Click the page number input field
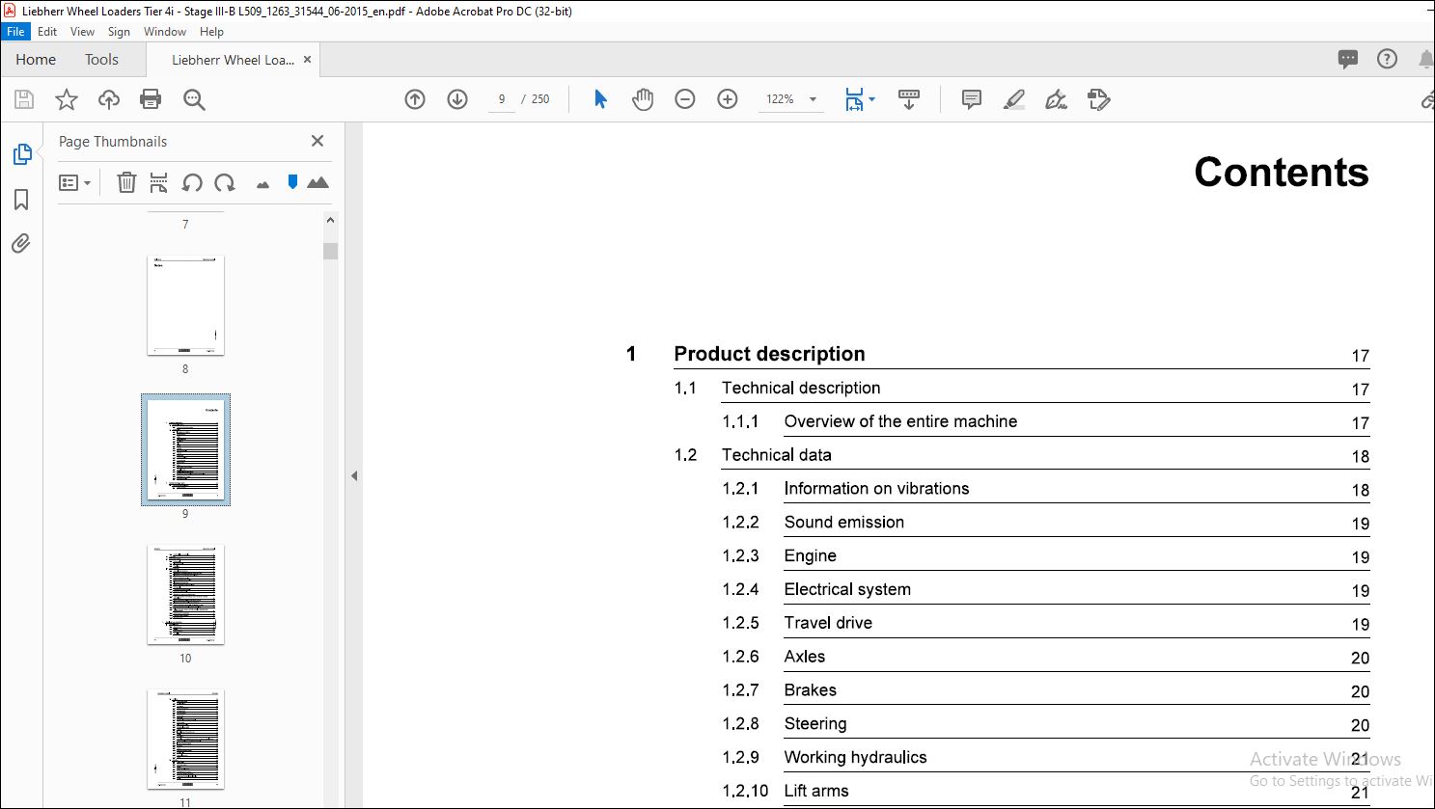The height and width of the screenshot is (809, 1435). pos(502,99)
